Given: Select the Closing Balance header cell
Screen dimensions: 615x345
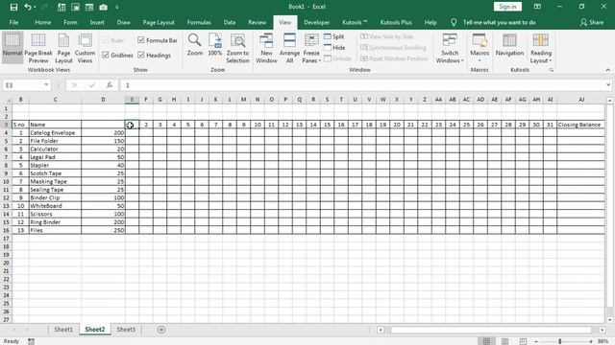Looking at the screenshot, I should (x=580, y=125).
